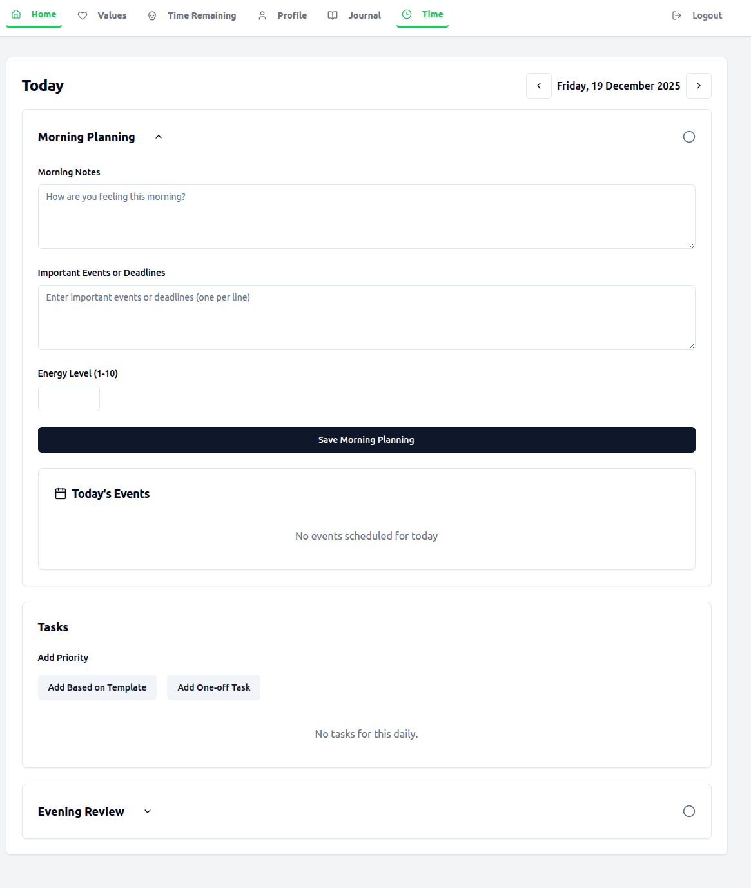Image resolution: width=751 pixels, height=888 pixels.
Task: Click the Profile person icon
Action: pos(262,15)
